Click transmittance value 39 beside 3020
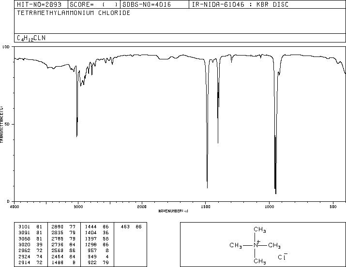 pos(39,244)
